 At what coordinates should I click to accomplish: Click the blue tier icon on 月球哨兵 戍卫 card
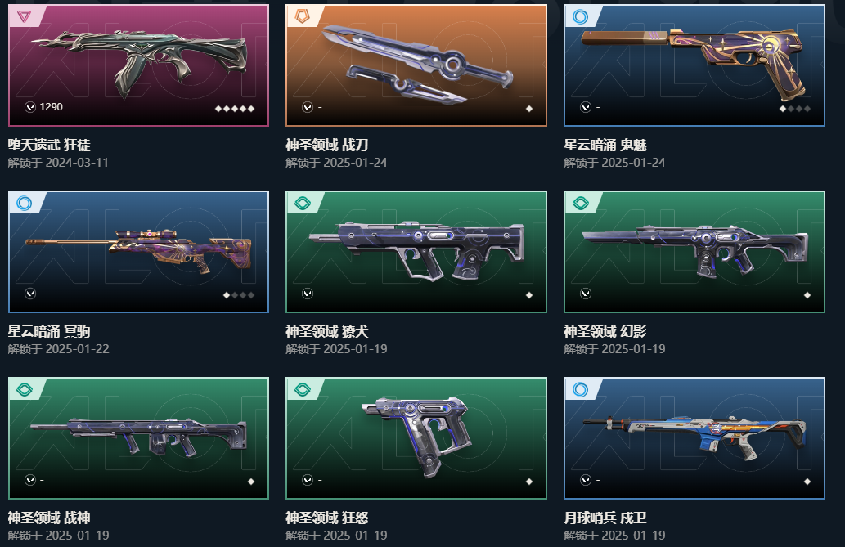[581, 389]
